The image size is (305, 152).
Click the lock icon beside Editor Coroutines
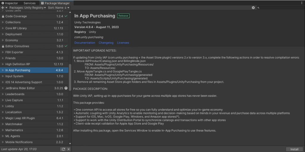[x=3, y=46]
